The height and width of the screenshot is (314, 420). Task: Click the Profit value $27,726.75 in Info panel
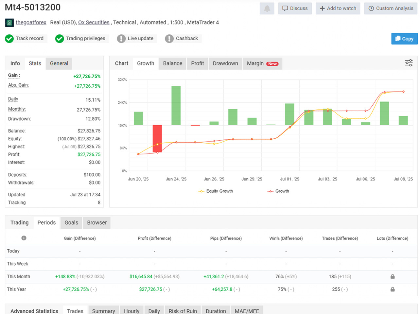click(x=89, y=154)
